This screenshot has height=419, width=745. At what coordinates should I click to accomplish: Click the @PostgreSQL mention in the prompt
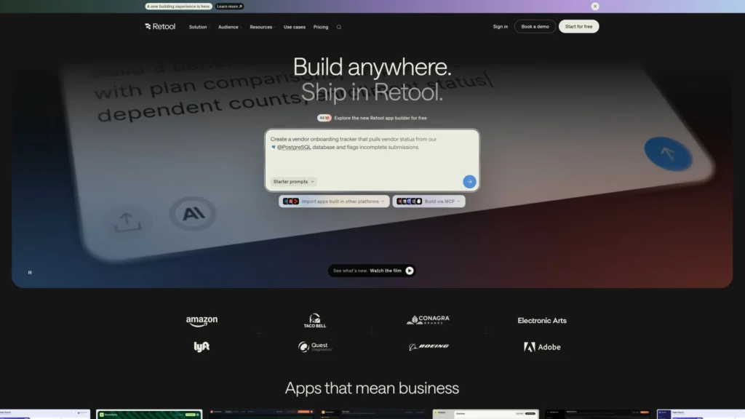point(294,147)
